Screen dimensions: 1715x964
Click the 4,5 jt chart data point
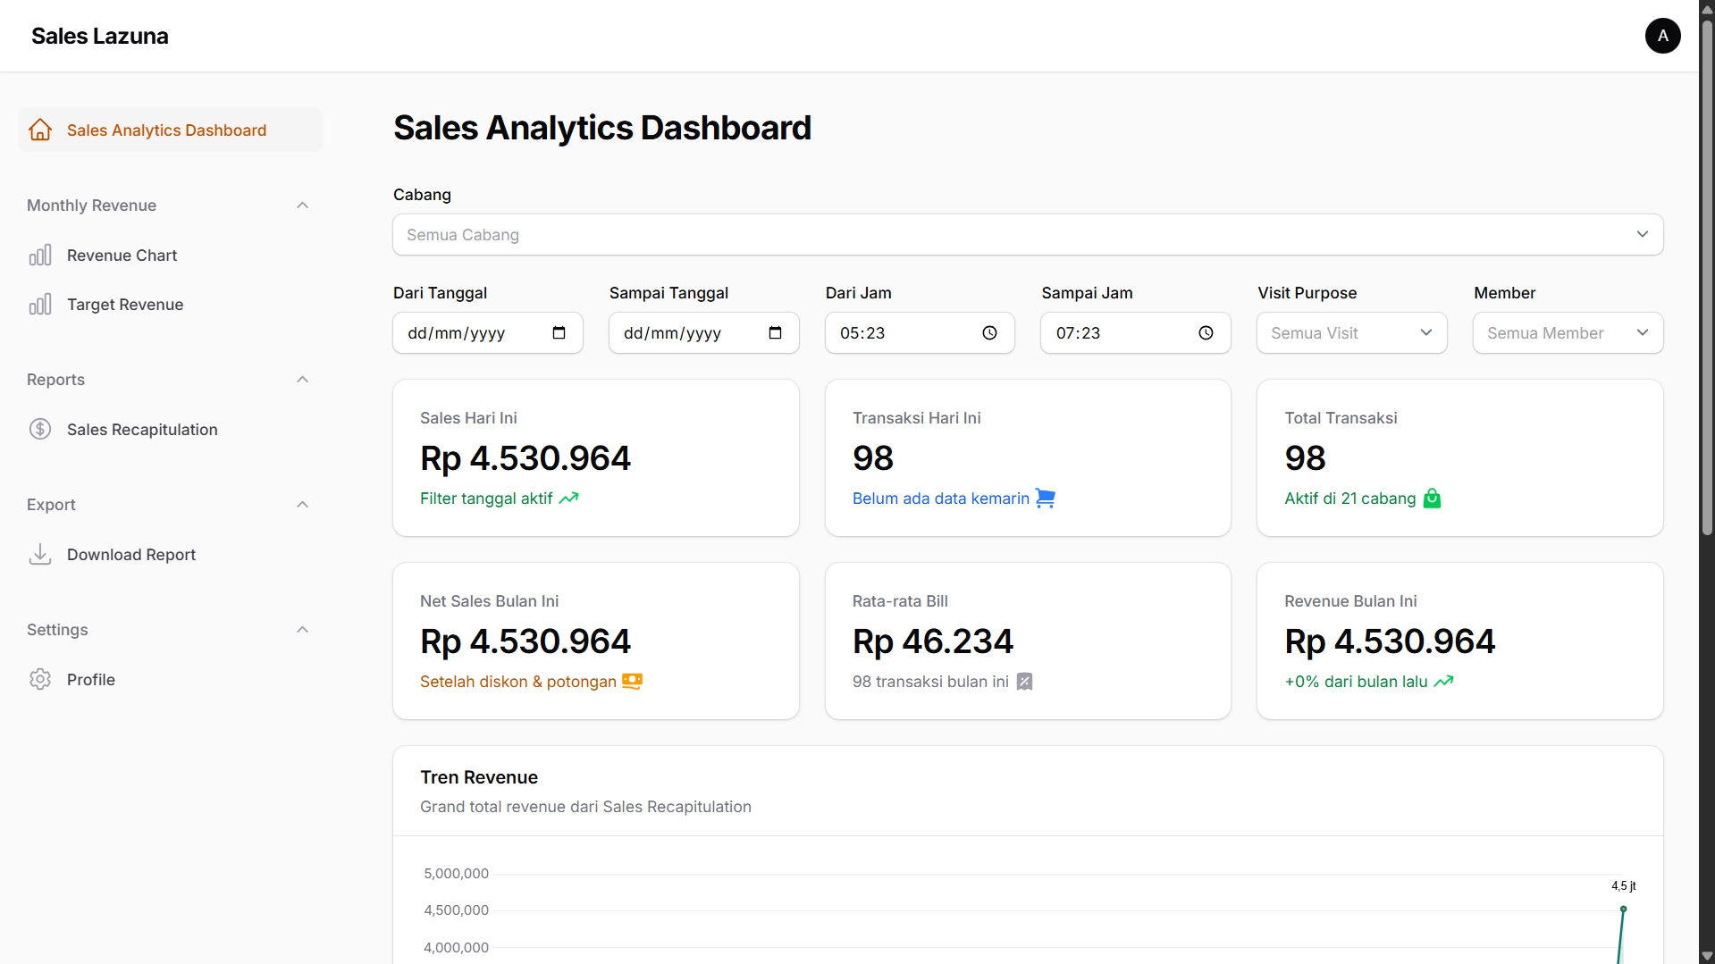[x=1623, y=909]
